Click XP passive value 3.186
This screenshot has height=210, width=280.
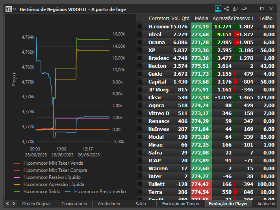tap(246, 50)
